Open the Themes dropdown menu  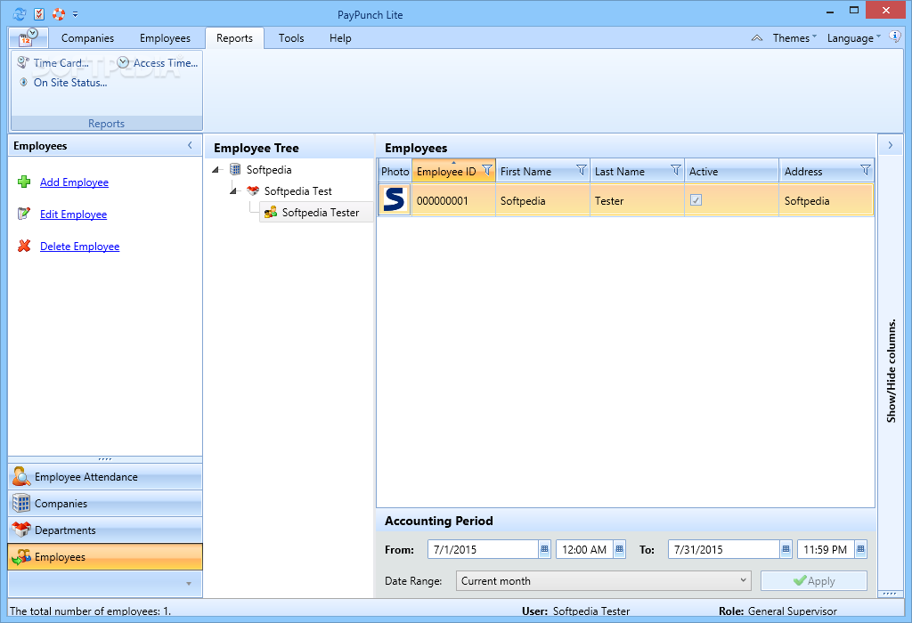point(794,38)
